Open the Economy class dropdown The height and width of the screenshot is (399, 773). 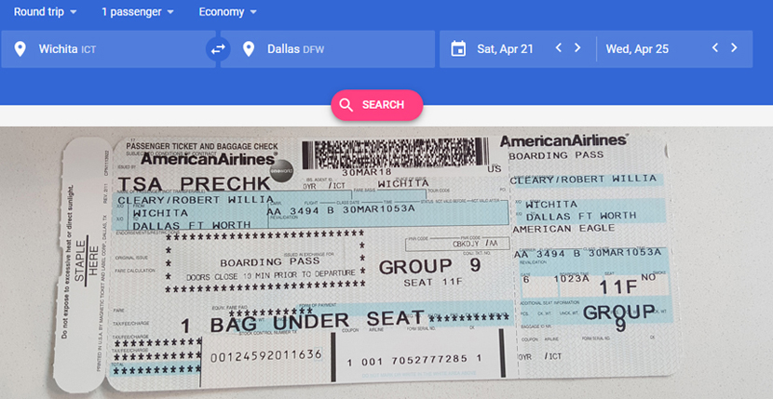coord(228,12)
